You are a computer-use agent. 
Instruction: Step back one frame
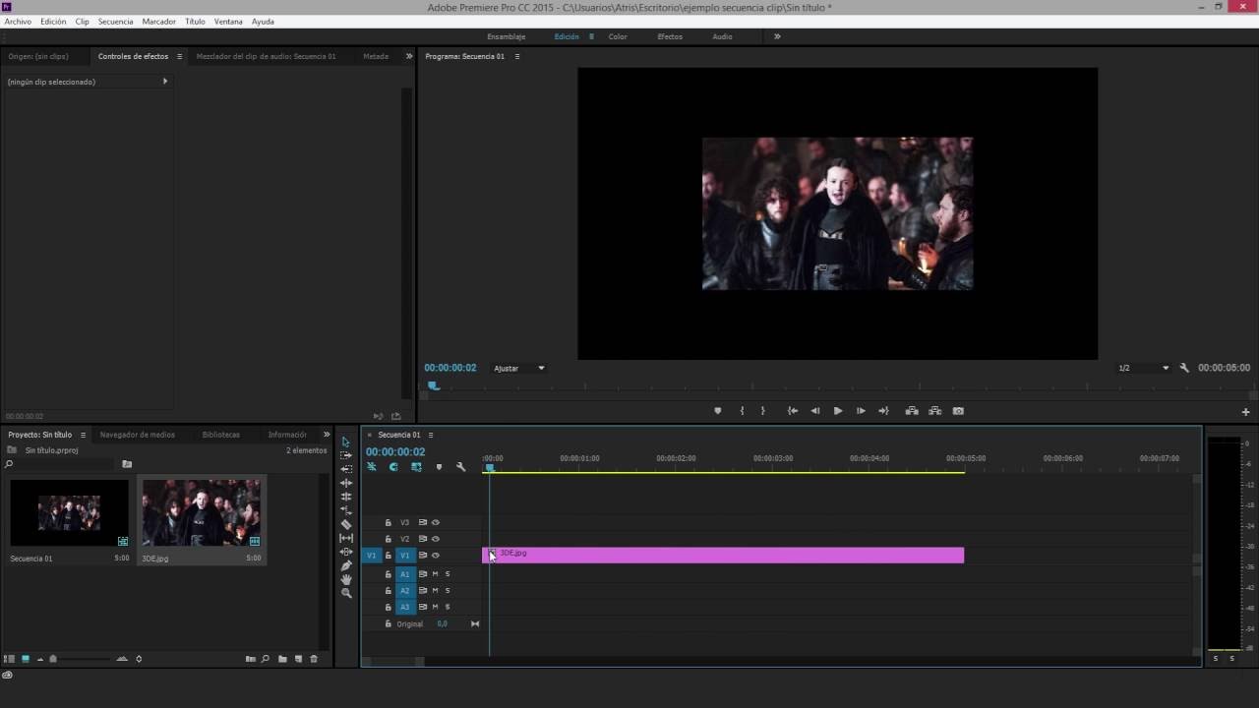coord(814,411)
